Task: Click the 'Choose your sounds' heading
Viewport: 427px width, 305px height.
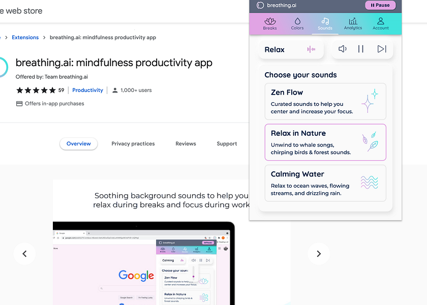Action: click(x=300, y=75)
